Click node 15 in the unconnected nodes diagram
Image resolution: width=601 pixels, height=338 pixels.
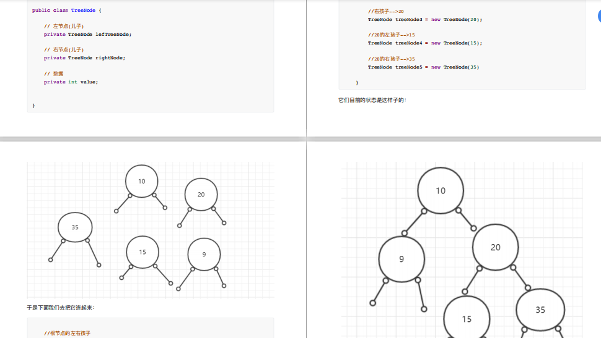tap(143, 252)
